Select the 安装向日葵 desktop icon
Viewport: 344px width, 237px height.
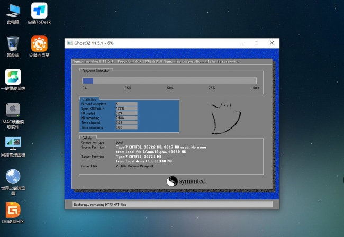point(39,47)
